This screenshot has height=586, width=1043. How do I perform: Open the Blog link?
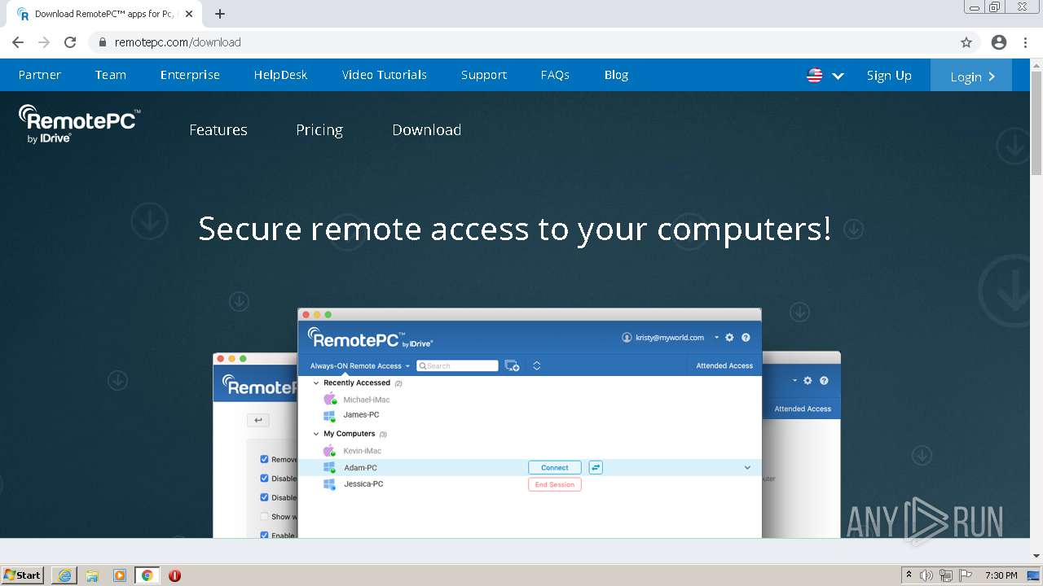[616, 75]
